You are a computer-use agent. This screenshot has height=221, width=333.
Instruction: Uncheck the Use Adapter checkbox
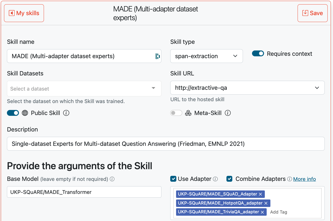point(173,179)
